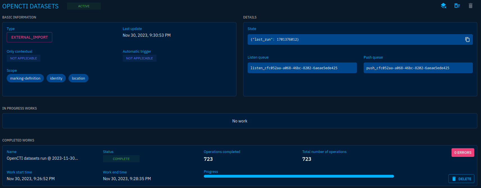Click the State field showing last_run
This screenshot has width=481, height=188.
(x=354, y=40)
